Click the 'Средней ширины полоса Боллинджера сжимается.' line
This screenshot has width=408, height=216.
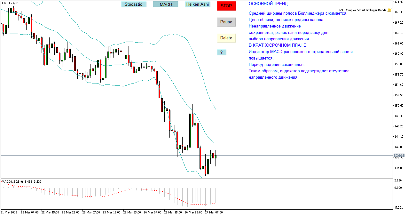[298, 13]
